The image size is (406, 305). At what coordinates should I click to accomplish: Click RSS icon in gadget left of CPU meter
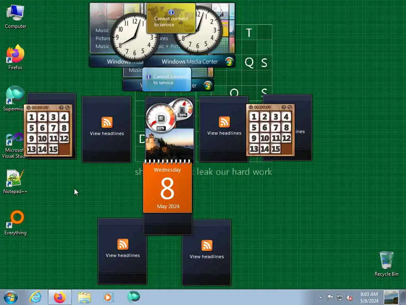tap(107, 122)
